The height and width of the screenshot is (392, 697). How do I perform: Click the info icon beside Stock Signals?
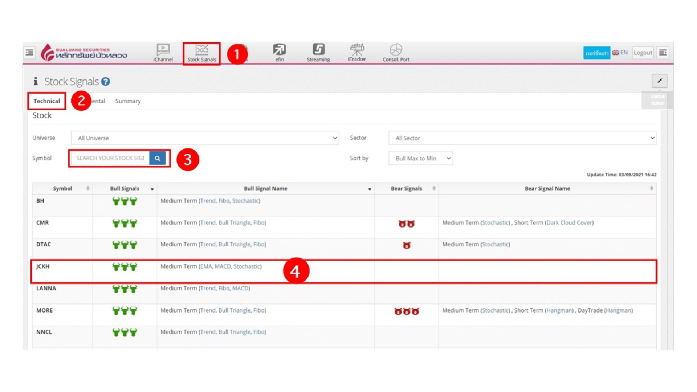pyautogui.click(x=35, y=81)
